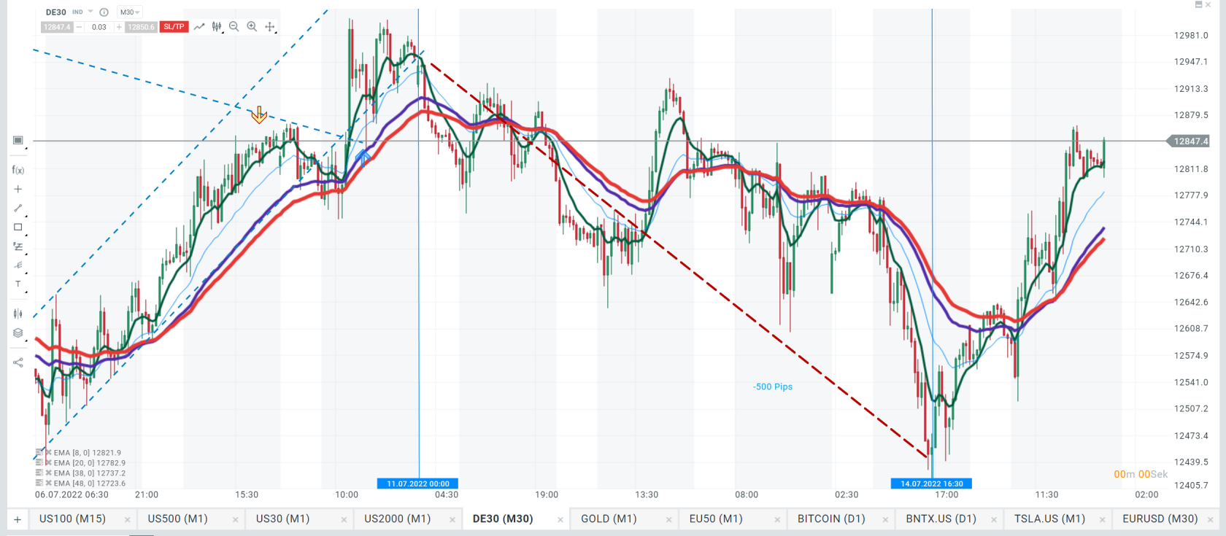This screenshot has height=536, width=1226.
Task: Open the indicators f(x) tool
Action: click(x=18, y=170)
